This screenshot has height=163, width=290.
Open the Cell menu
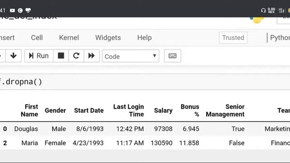[x=37, y=38]
